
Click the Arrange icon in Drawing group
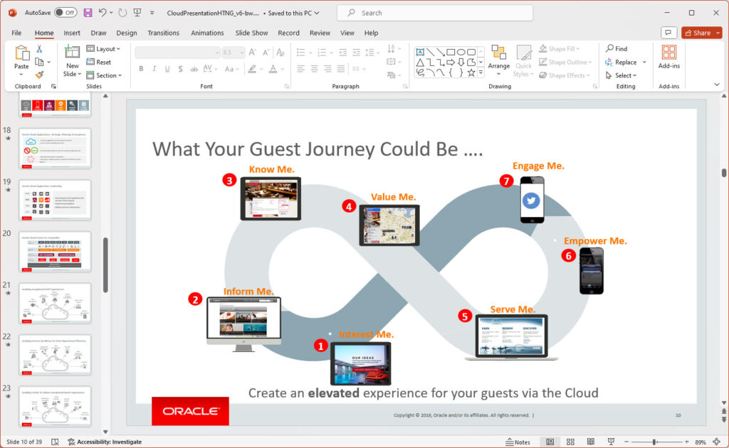tap(498, 56)
